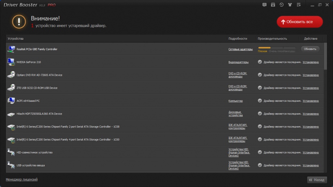Open Устройства HID link for HID-совместимое row
Viewport: 333px width, 187px height.
(x=239, y=152)
